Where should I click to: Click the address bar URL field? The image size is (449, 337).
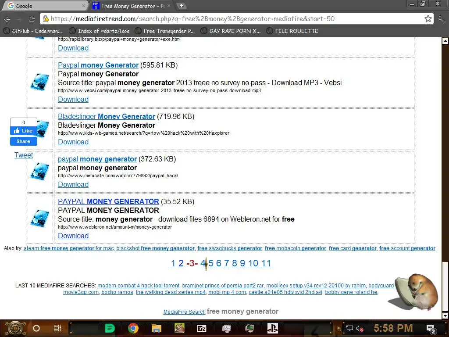[236, 19]
